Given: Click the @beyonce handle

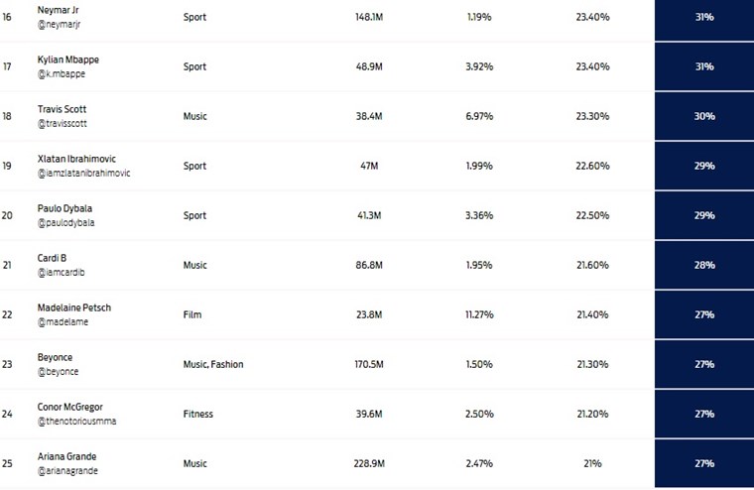Looking at the screenshot, I should (58, 372).
